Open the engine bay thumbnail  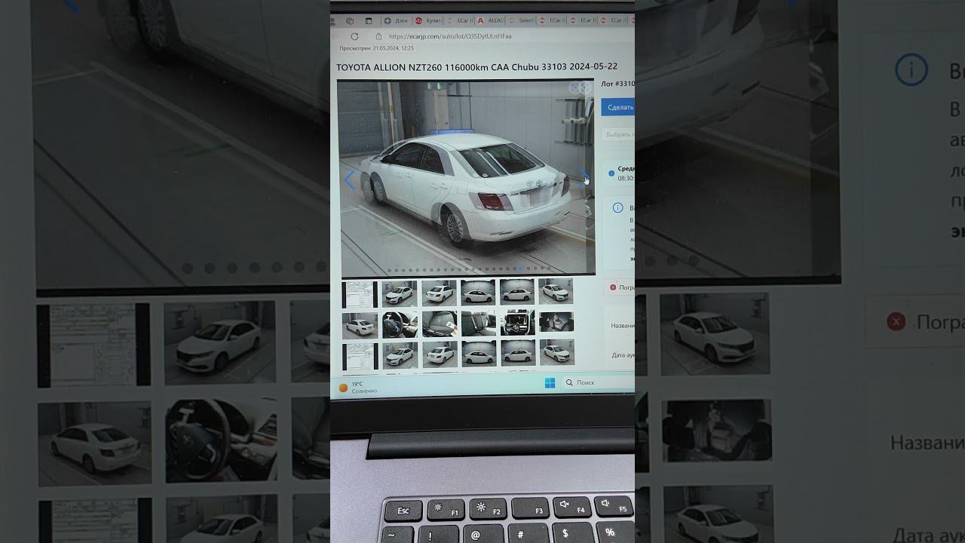coord(517,322)
